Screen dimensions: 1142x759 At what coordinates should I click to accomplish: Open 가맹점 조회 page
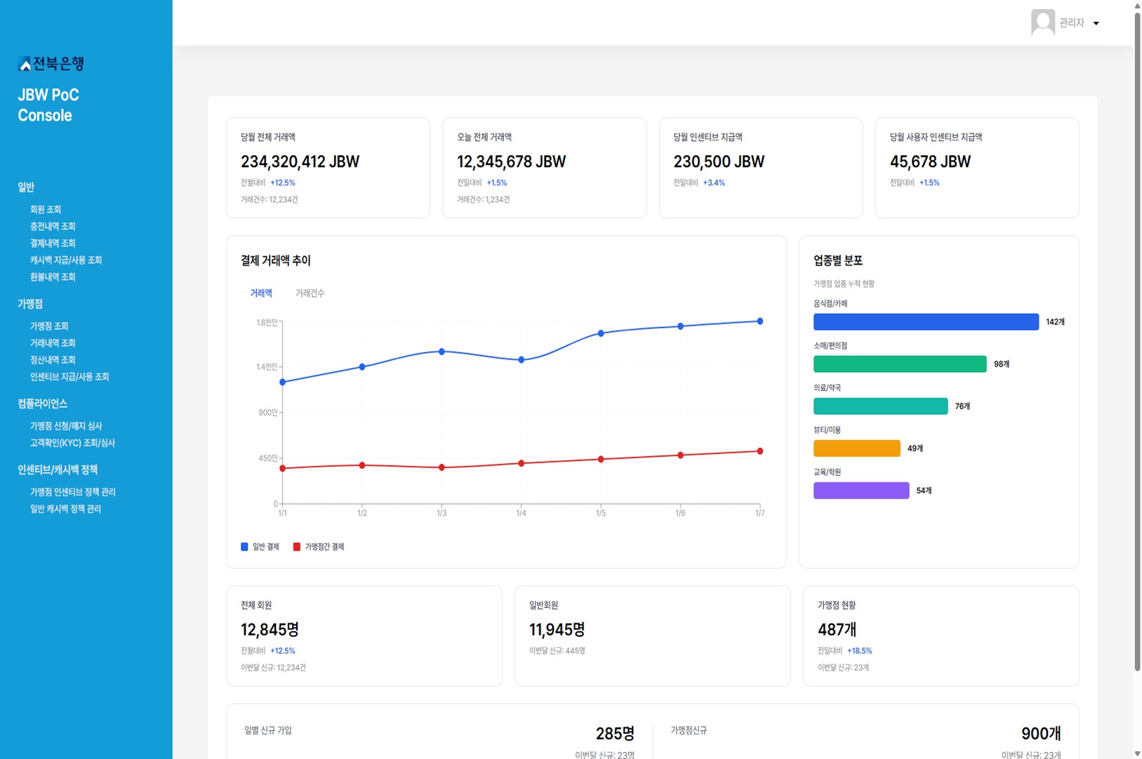(49, 326)
